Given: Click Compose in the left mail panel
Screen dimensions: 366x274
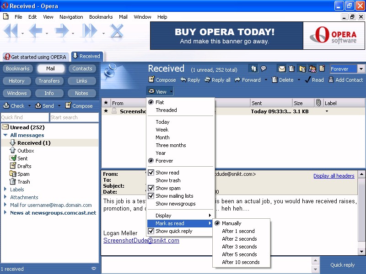Looking at the screenshot, I should (x=79, y=106).
